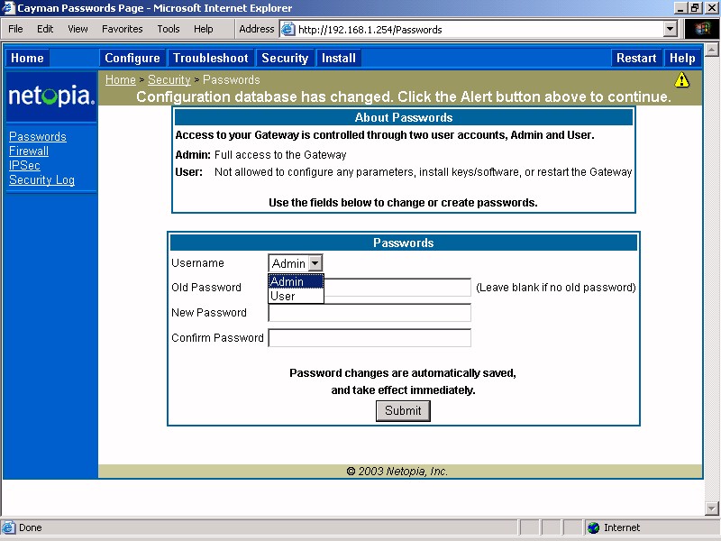The image size is (721, 541).
Task: Select User in the Username list
Action: pyautogui.click(x=296, y=296)
